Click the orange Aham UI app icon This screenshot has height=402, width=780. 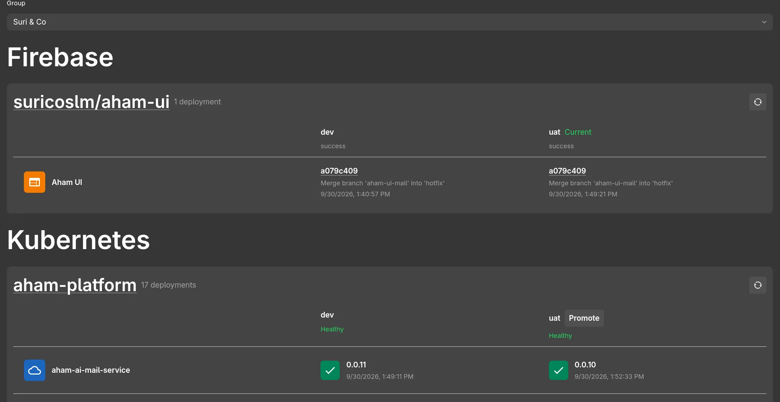(x=35, y=182)
